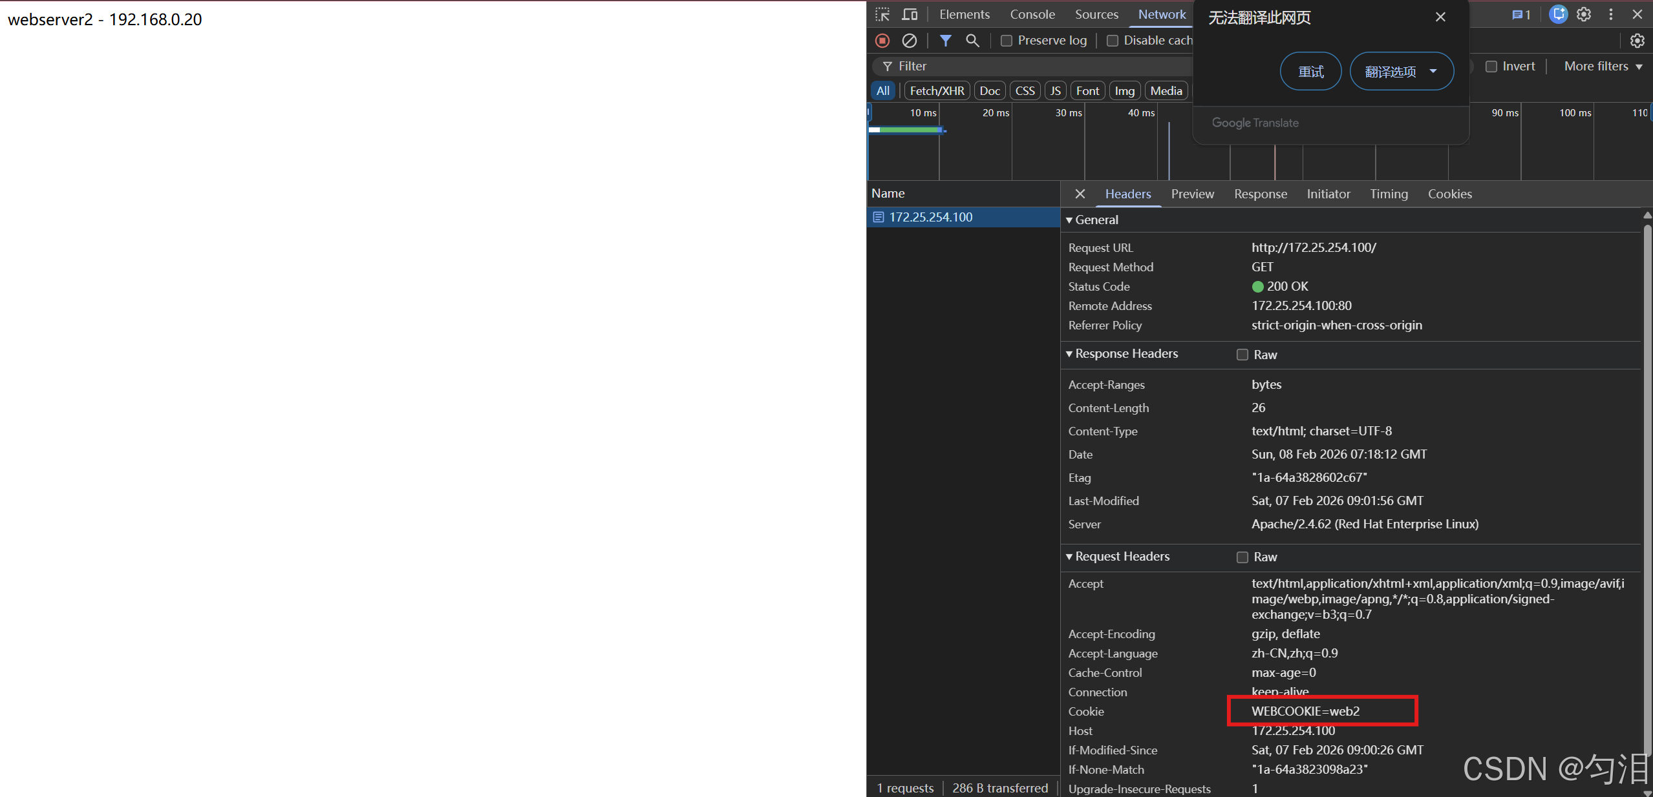The image size is (1653, 797).
Task: Check the Invert filter checkbox
Action: (x=1491, y=67)
